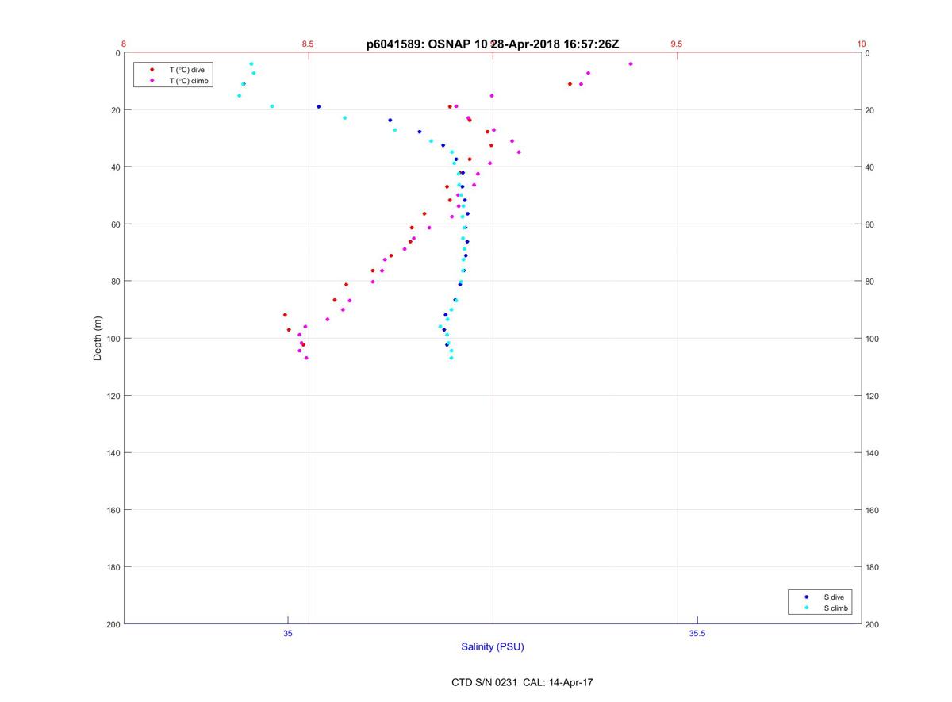Click the left depth tick label 40
Screen dimensions: 952x702
[115, 167]
